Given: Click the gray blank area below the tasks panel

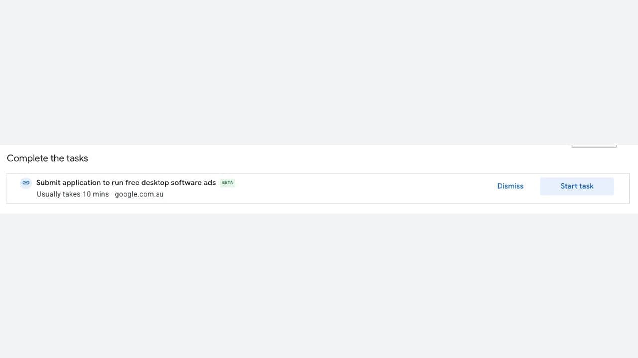Looking at the screenshot, I should tap(319, 286).
